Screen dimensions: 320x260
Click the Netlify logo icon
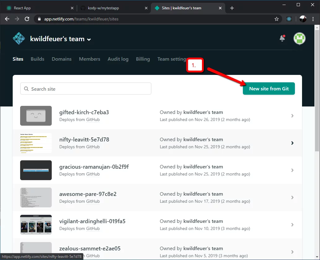(x=19, y=39)
